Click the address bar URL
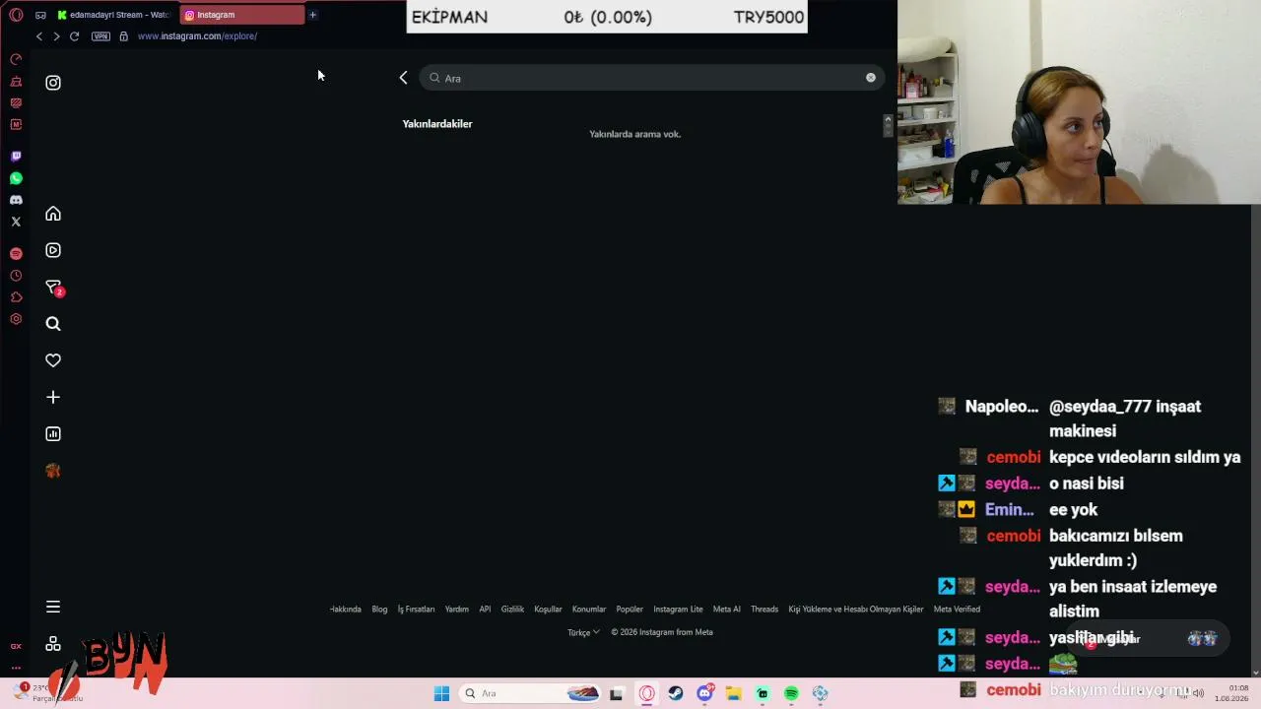The height and width of the screenshot is (709, 1261). click(x=197, y=36)
